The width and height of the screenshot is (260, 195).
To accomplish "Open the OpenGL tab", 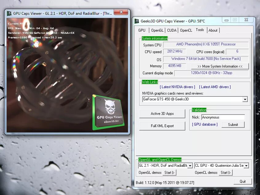I will click(157, 30).
